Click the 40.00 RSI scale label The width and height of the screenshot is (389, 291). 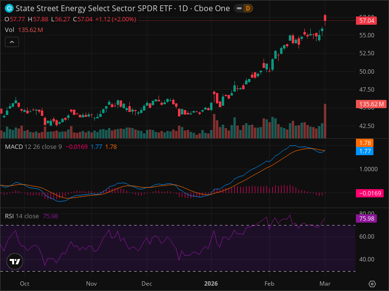(367, 259)
